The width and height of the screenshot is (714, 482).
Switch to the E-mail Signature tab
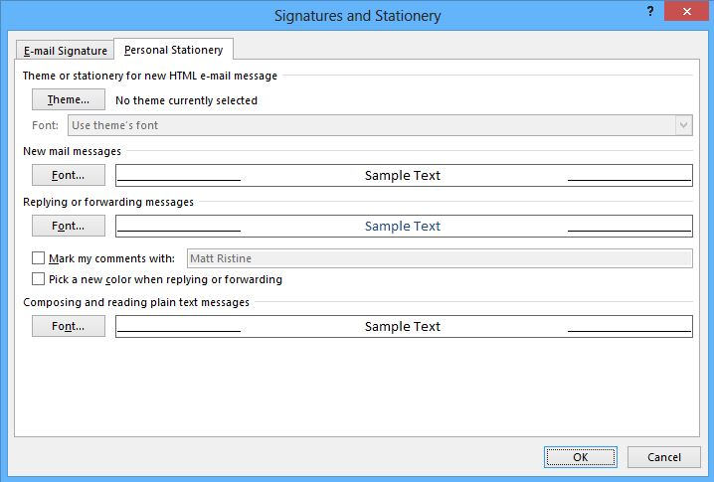[x=66, y=50]
